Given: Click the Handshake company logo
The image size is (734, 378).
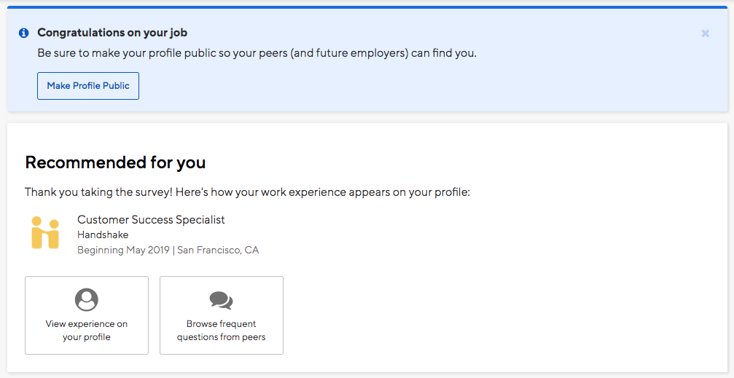Looking at the screenshot, I should click(45, 232).
